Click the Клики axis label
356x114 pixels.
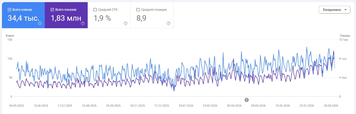pos(10,35)
